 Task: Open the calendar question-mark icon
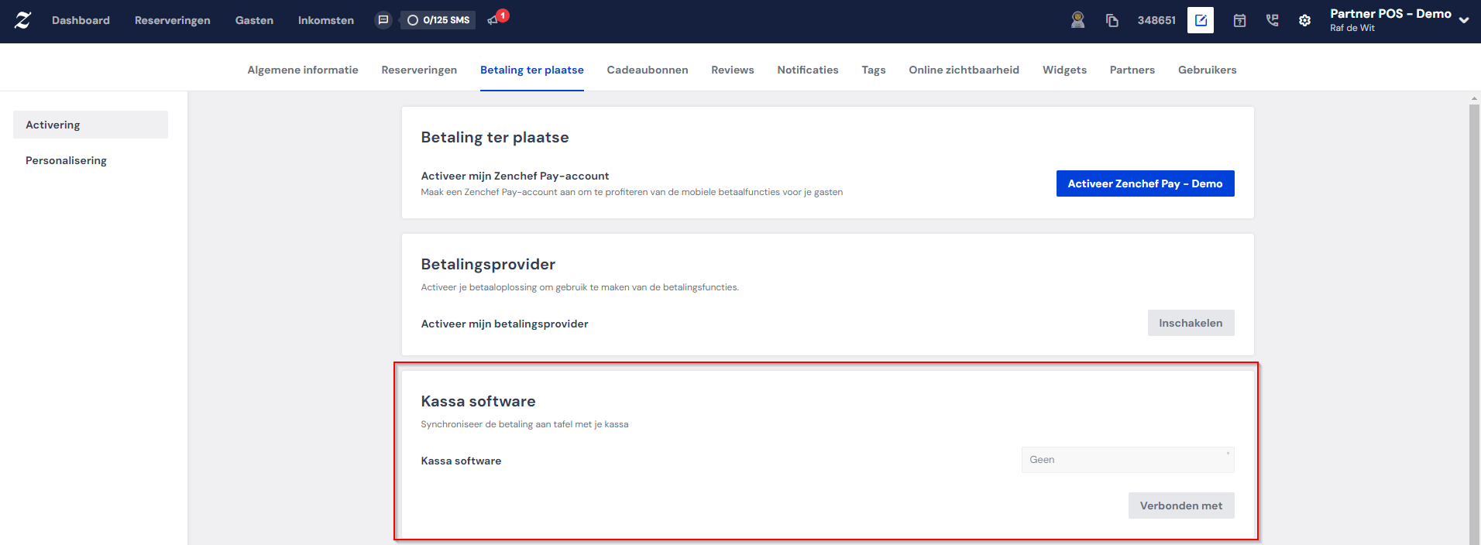(x=1239, y=20)
